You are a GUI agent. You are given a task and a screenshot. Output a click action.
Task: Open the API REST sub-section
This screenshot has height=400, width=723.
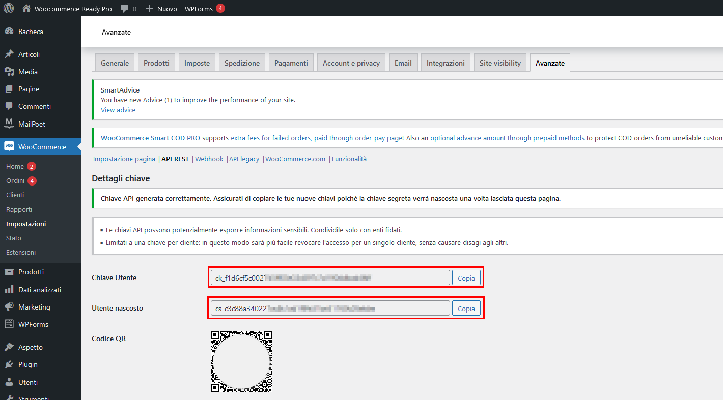coord(175,159)
